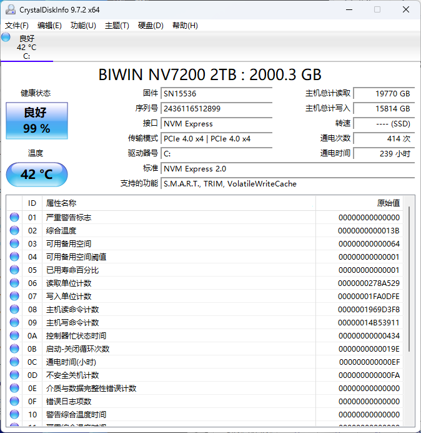Select the C: drive tab showing 42 °C
The width and height of the screenshot is (421, 433).
coord(26,48)
